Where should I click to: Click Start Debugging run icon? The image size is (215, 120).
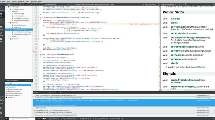click(x=1, y=113)
